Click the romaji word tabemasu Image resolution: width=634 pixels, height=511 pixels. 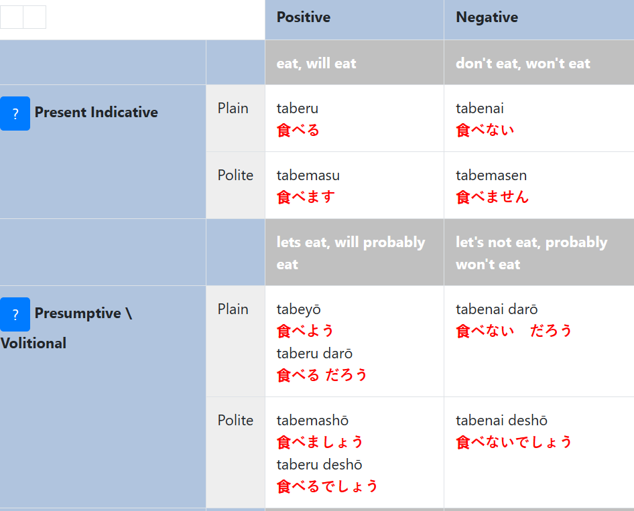308,175
